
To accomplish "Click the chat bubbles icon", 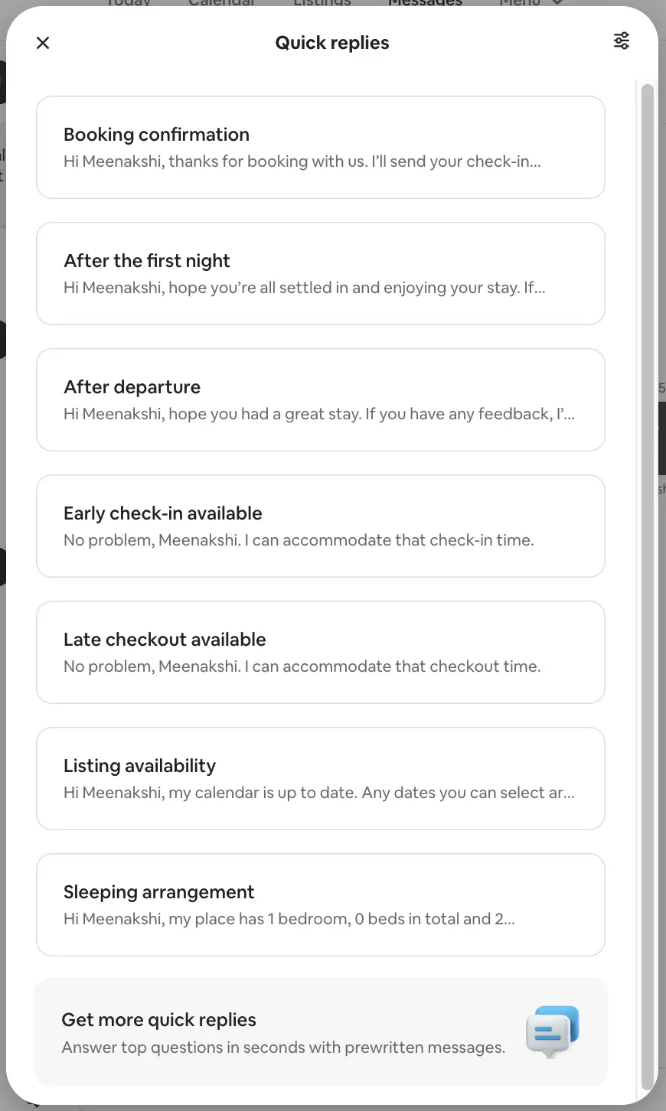I will [x=552, y=1032].
